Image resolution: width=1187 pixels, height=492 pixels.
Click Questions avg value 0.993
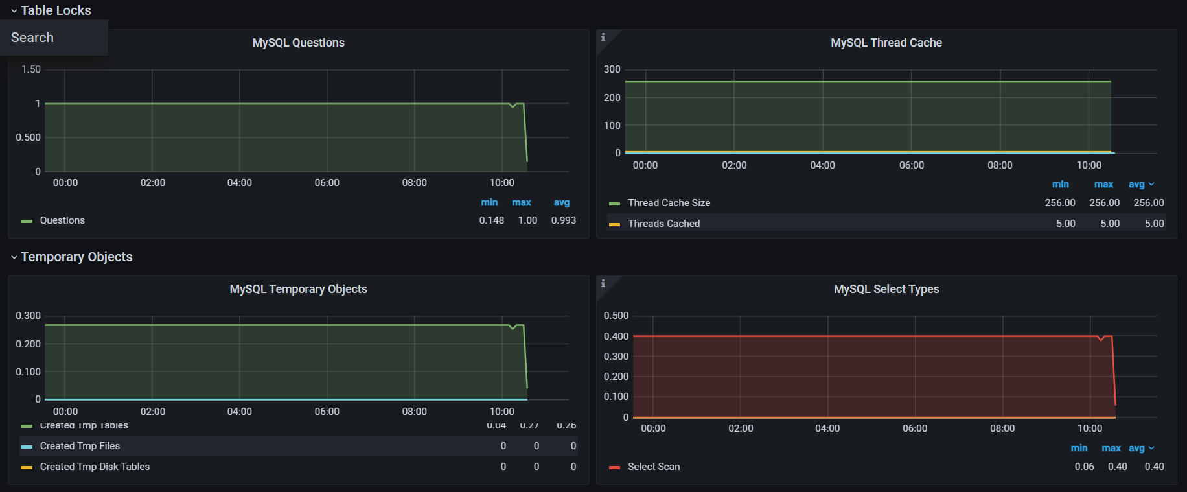pos(564,220)
